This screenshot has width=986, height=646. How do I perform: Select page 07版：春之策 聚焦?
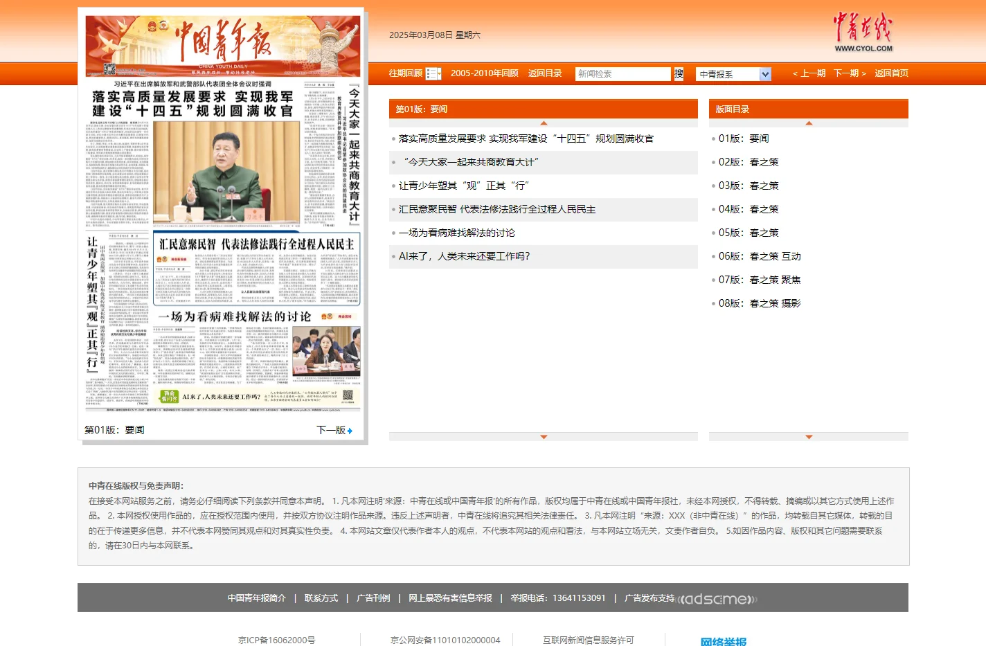point(760,280)
